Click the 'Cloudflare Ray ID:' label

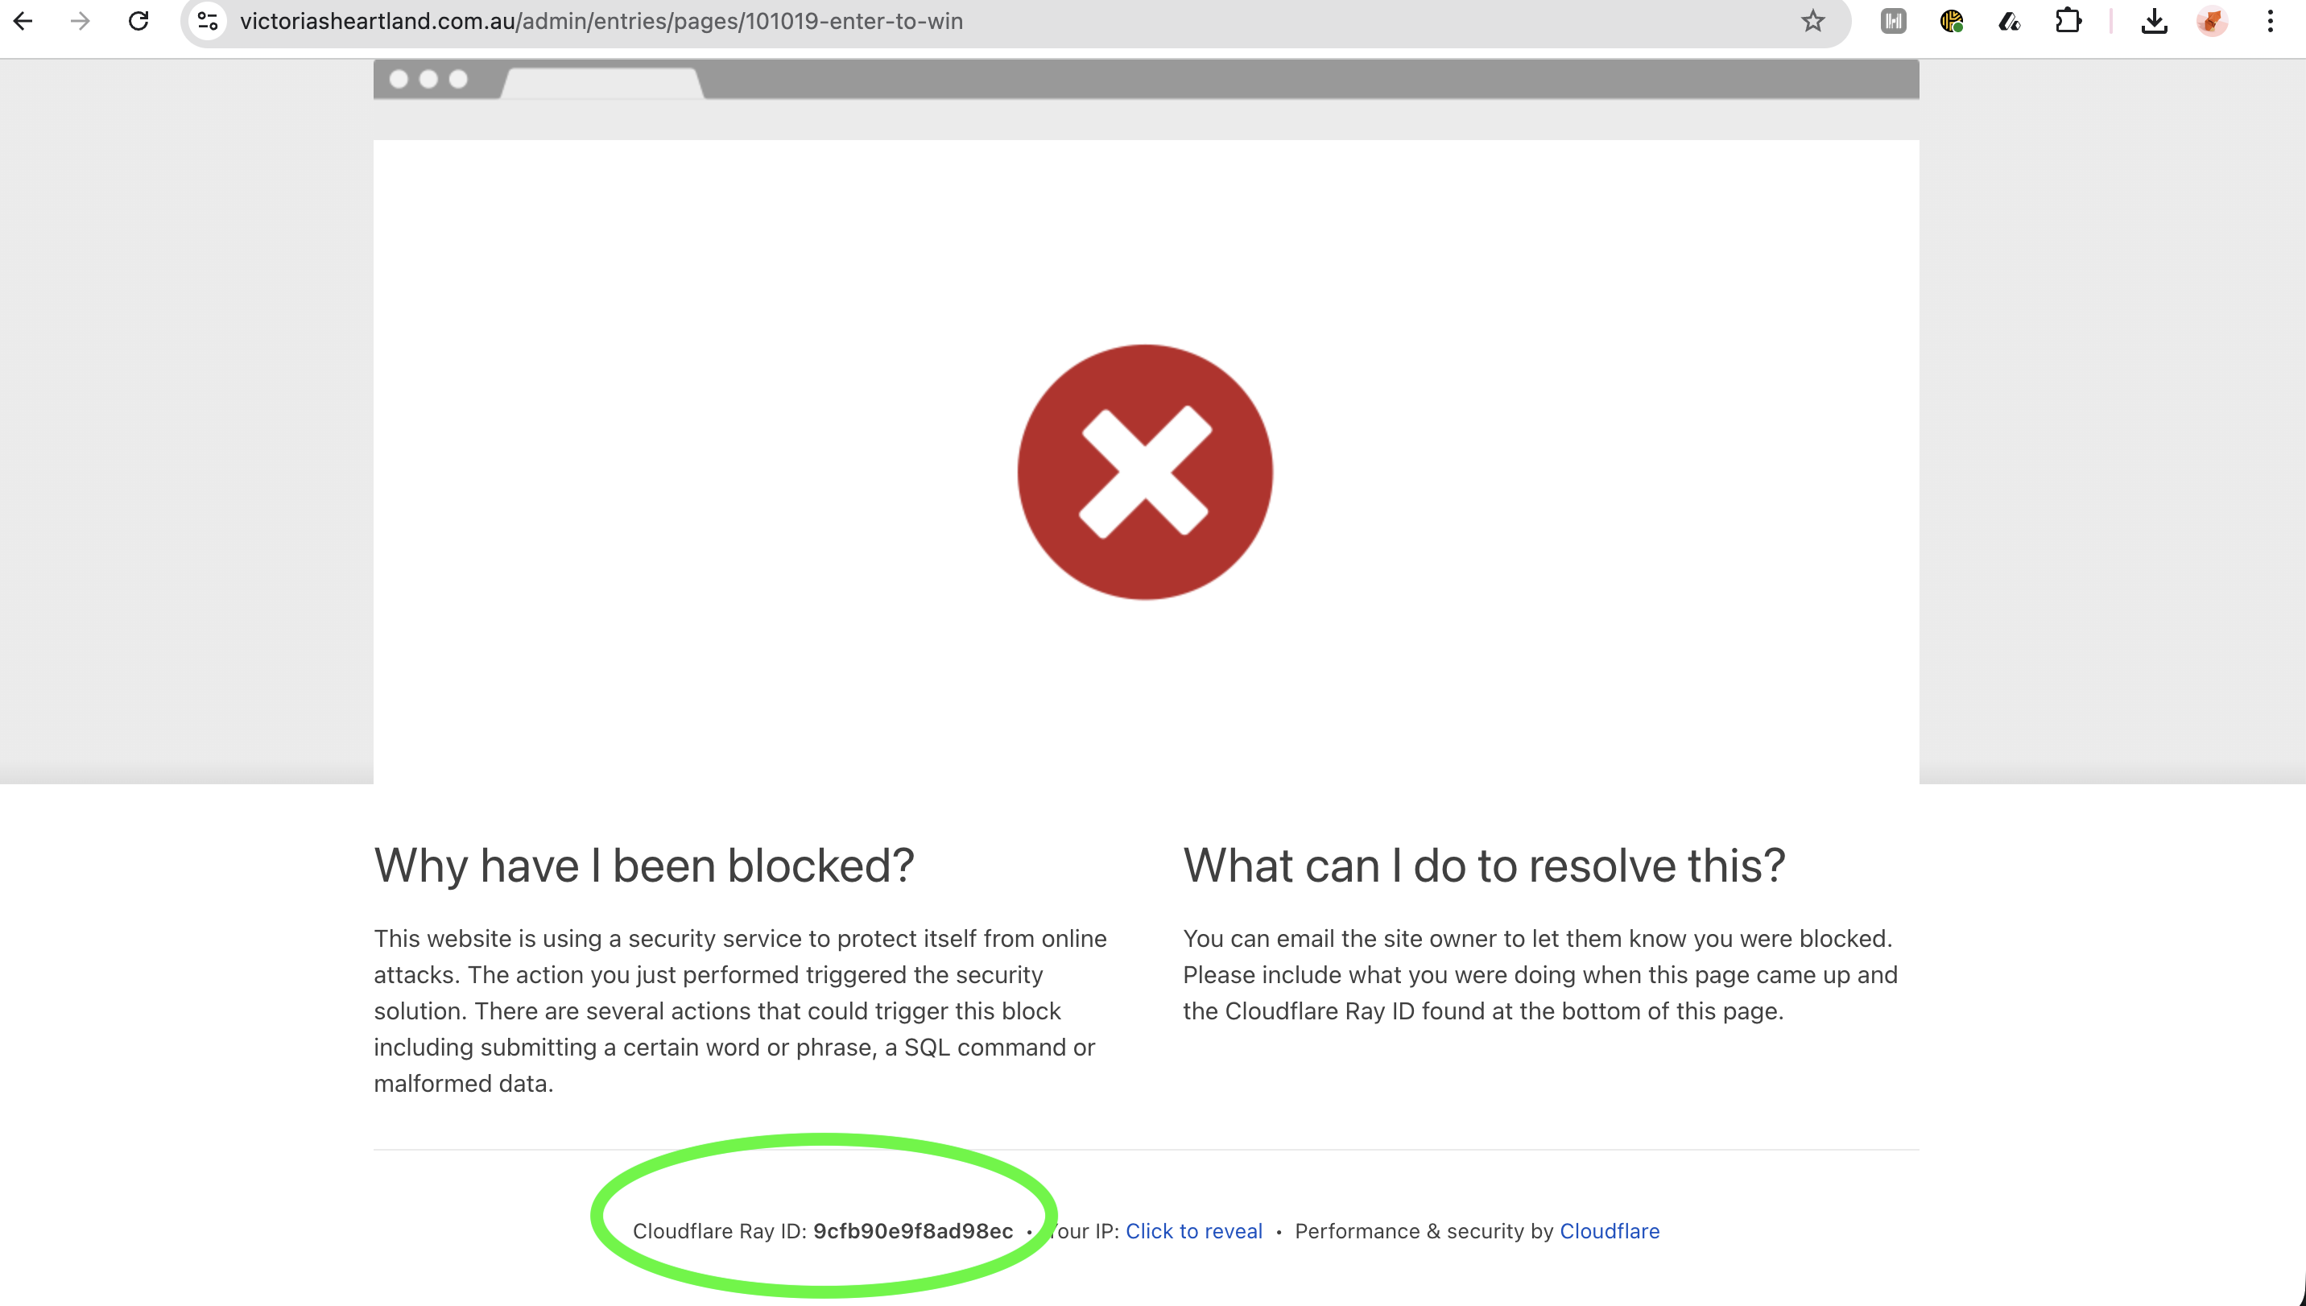[719, 1230]
